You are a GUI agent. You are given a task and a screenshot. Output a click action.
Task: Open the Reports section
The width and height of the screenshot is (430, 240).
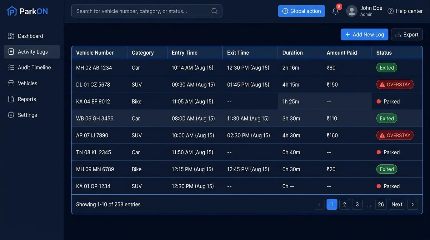click(x=32, y=99)
